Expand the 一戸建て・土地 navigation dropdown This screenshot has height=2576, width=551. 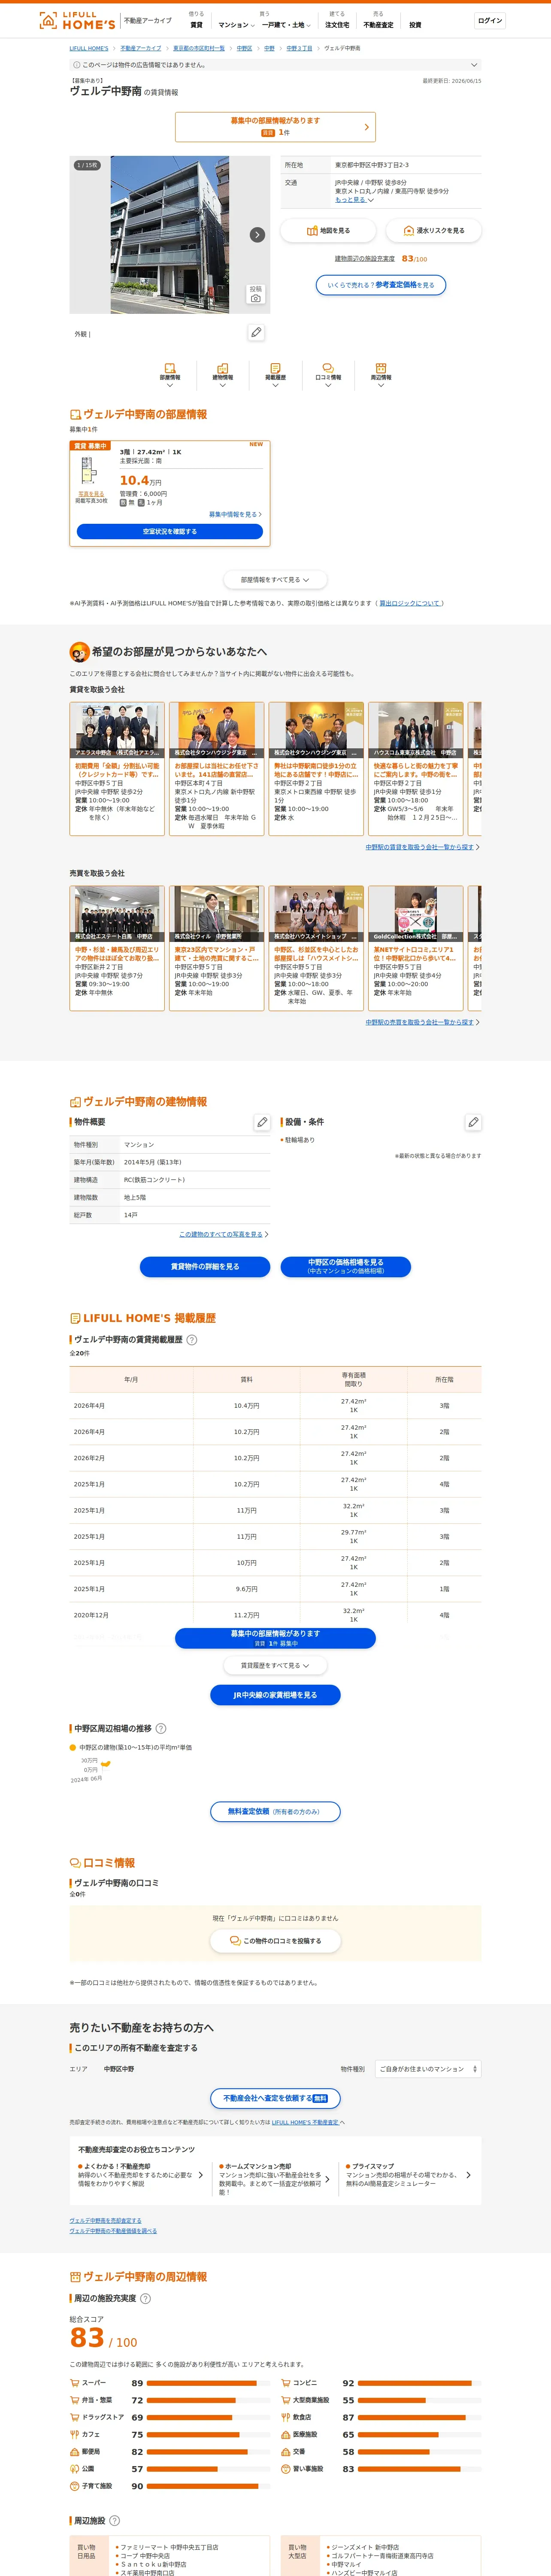[x=286, y=25]
